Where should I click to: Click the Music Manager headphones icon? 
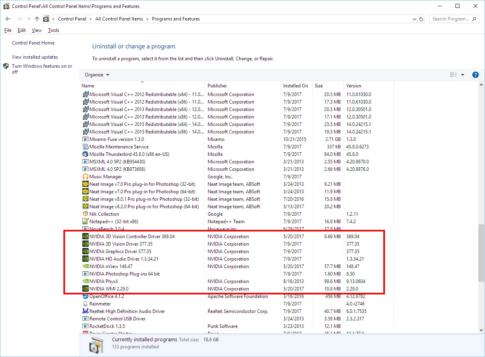pyautogui.click(x=85, y=177)
